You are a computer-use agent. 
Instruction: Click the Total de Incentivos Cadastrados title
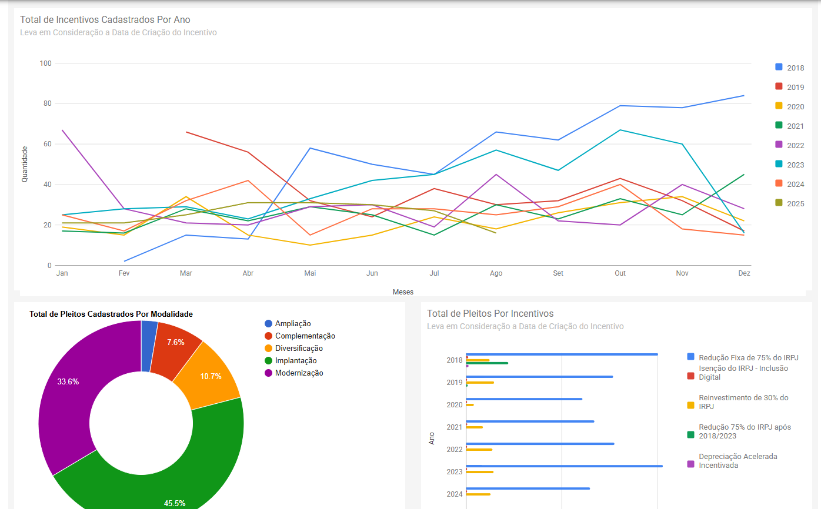click(x=105, y=20)
